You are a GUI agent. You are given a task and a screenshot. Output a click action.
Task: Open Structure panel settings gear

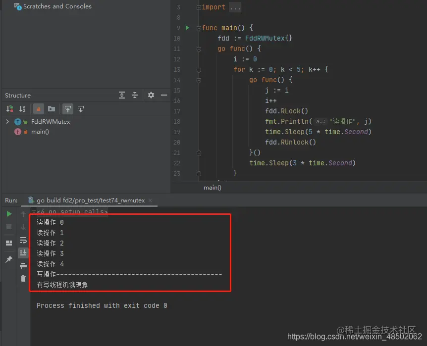pos(151,95)
